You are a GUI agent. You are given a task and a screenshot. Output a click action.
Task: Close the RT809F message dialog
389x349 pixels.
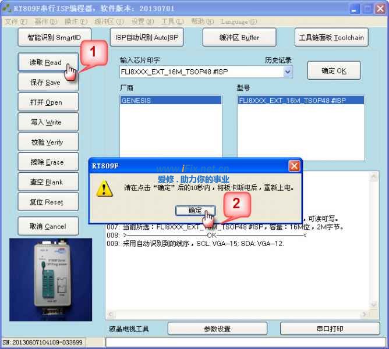pos(293,166)
